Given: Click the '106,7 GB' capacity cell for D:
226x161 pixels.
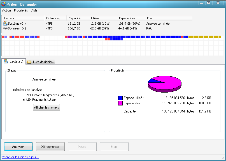Looking at the screenshot, I should pyautogui.click(x=74, y=28).
